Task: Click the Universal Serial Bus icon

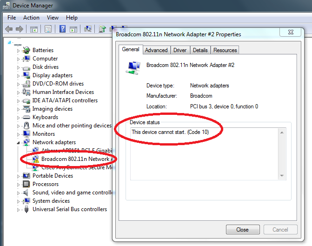Action: tap(26, 209)
